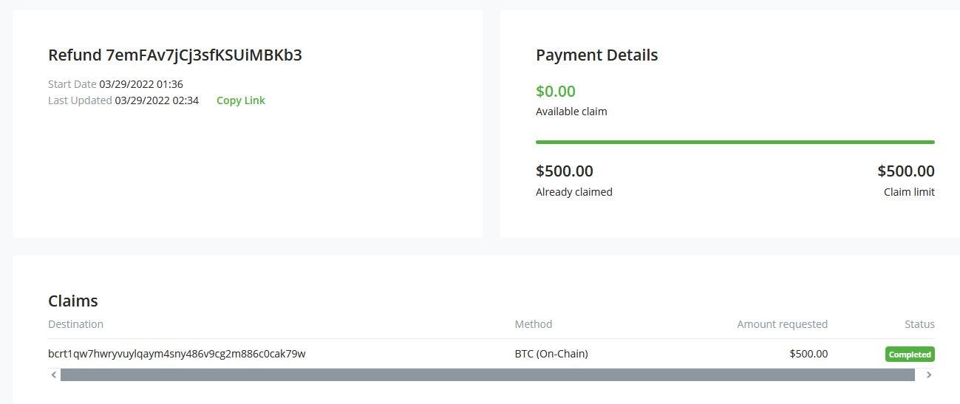Click the Payment Details heading
Image resolution: width=960 pixels, height=404 pixels.
pos(596,55)
